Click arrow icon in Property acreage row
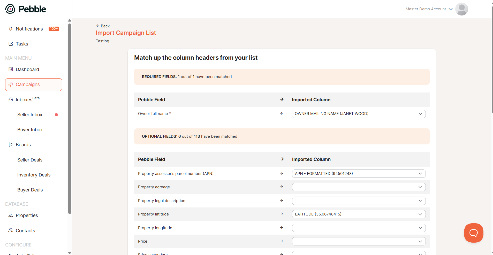The image size is (493, 255). (x=282, y=187)
